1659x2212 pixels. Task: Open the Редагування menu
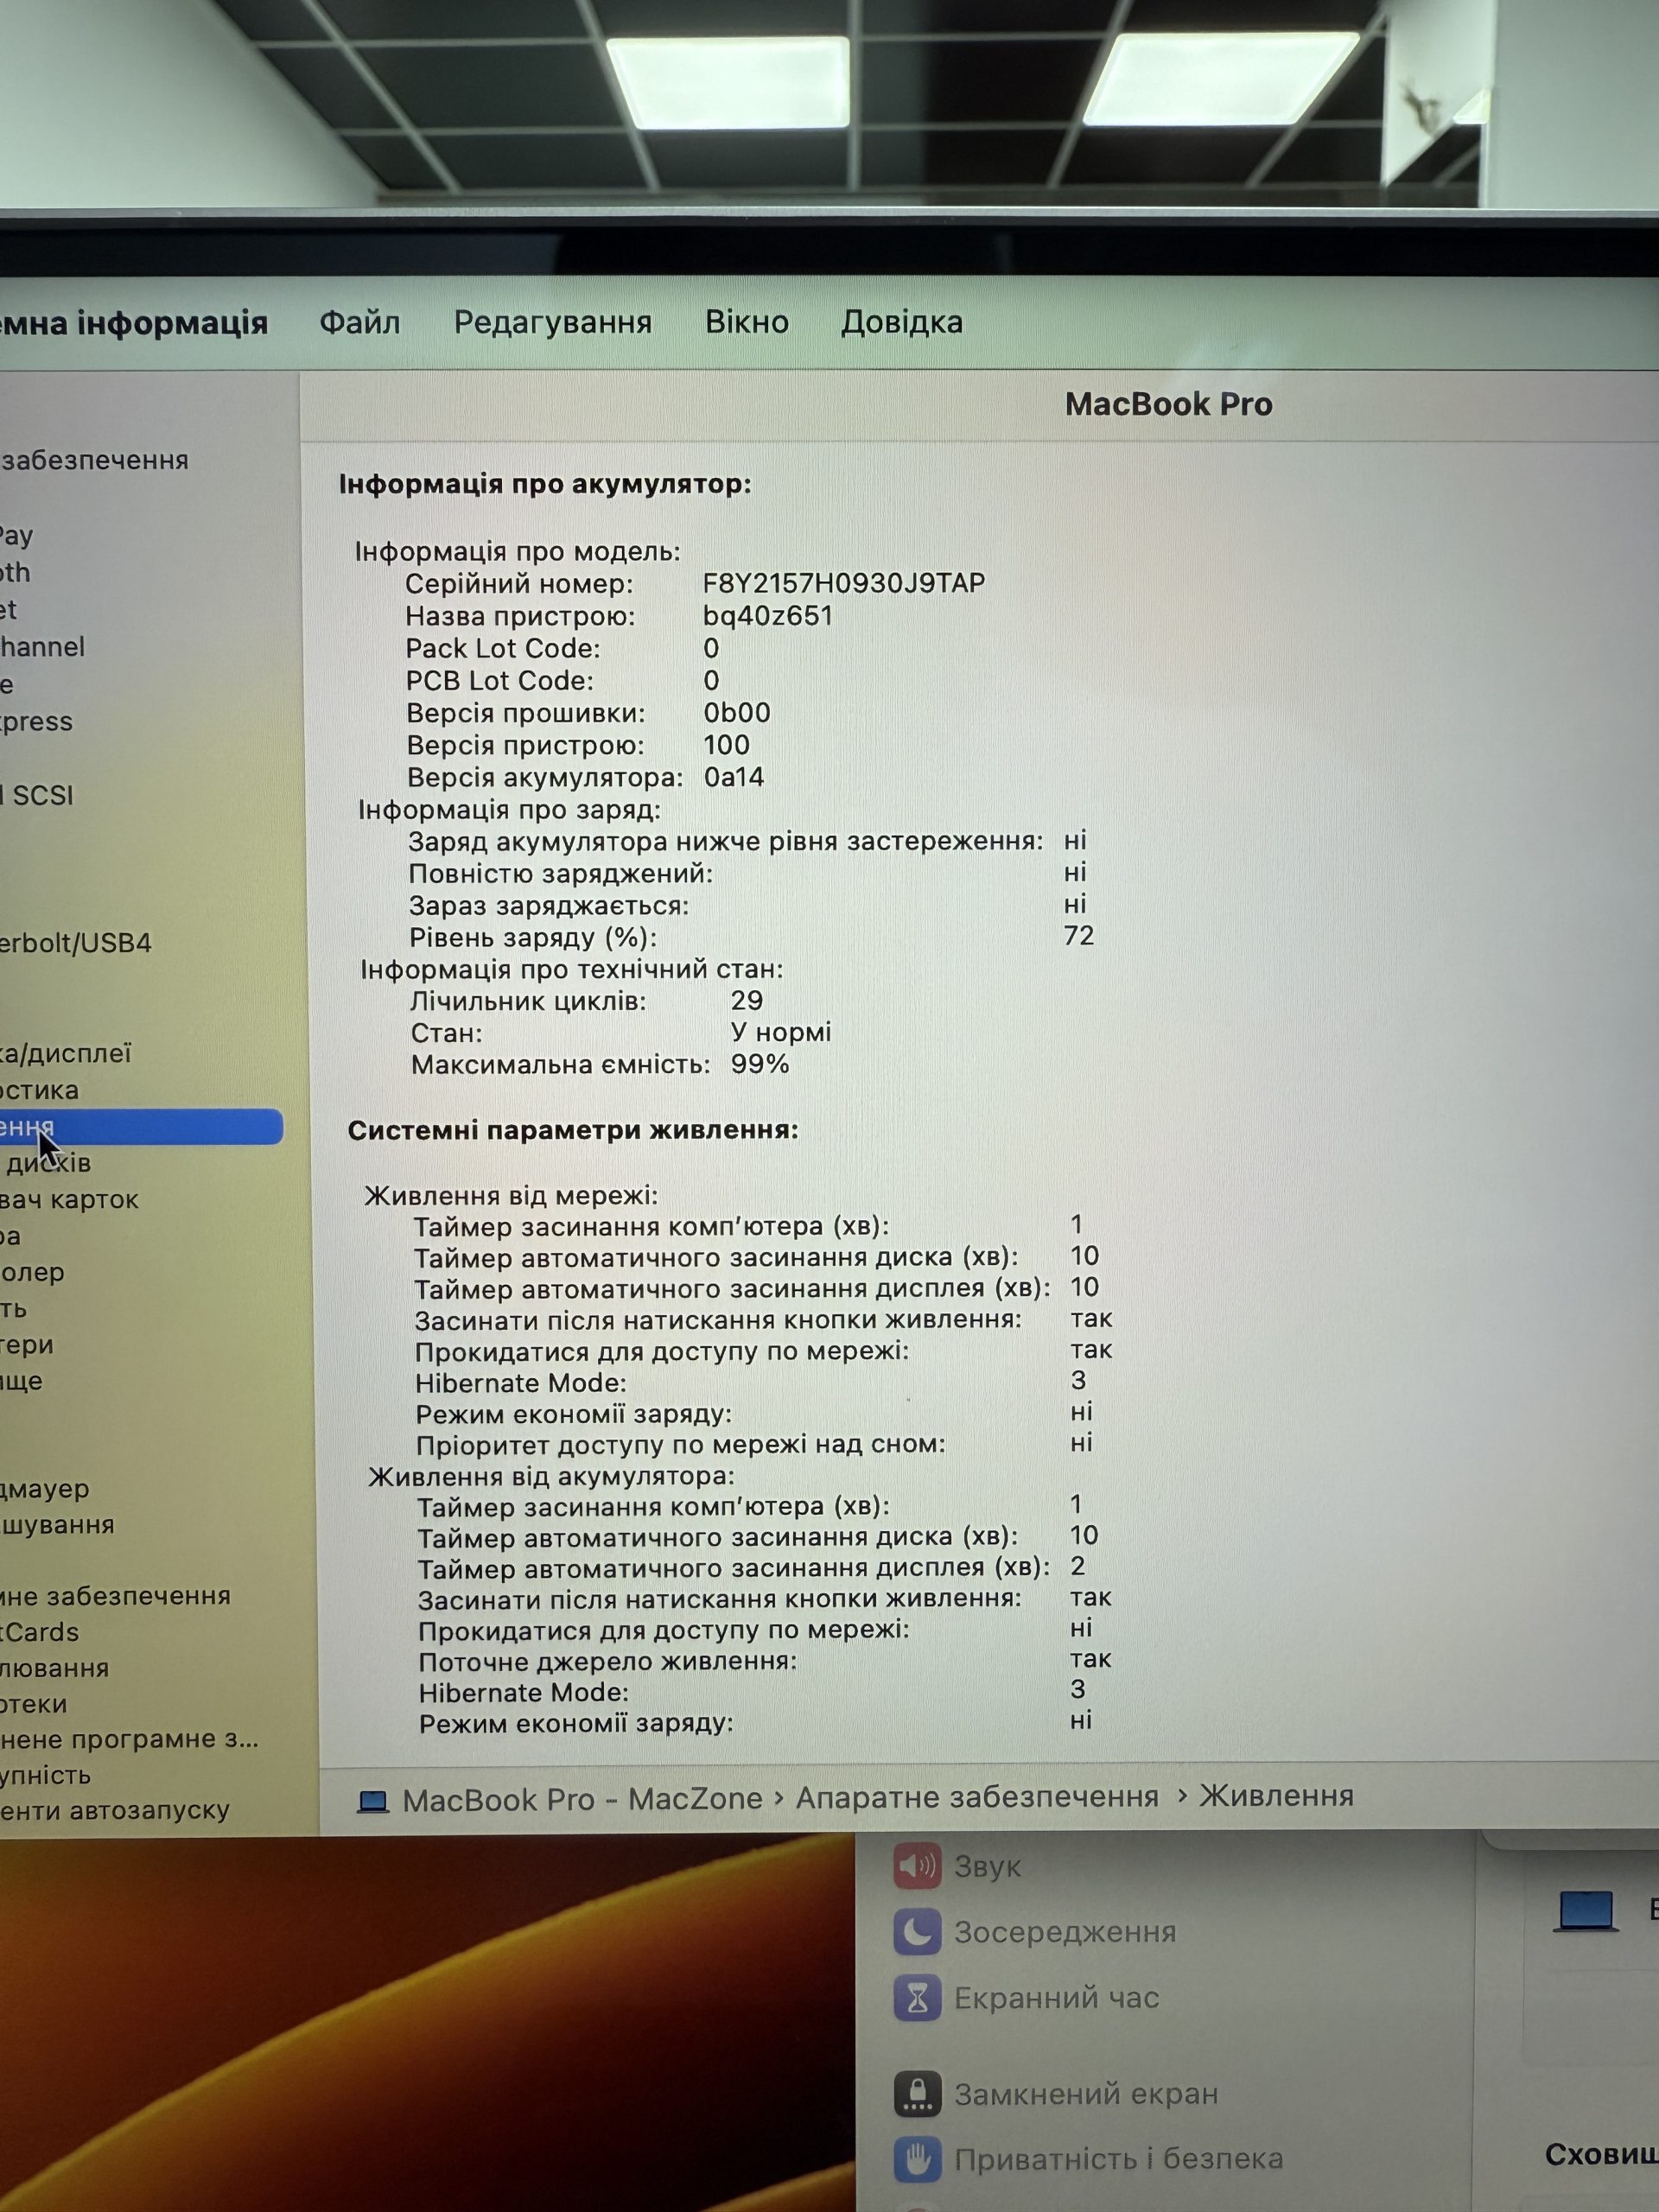point(552,322)
